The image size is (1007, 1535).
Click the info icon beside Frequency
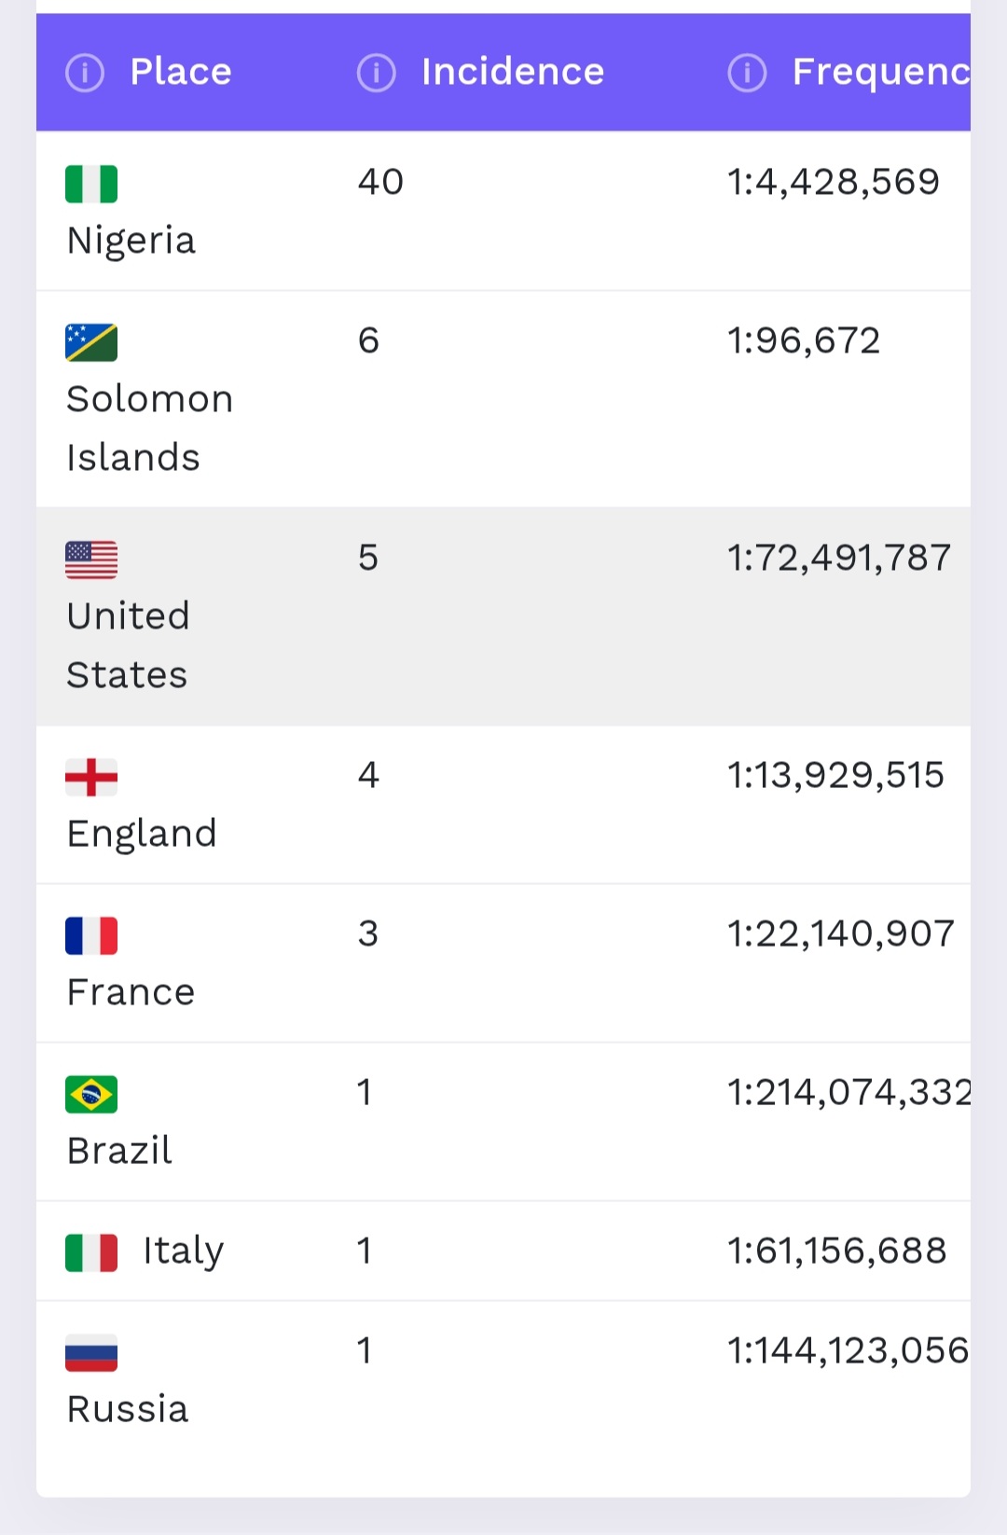(747, 72)
